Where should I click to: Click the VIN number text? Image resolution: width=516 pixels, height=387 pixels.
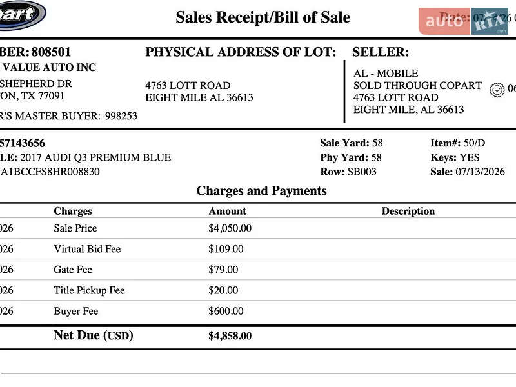(50, 172)
